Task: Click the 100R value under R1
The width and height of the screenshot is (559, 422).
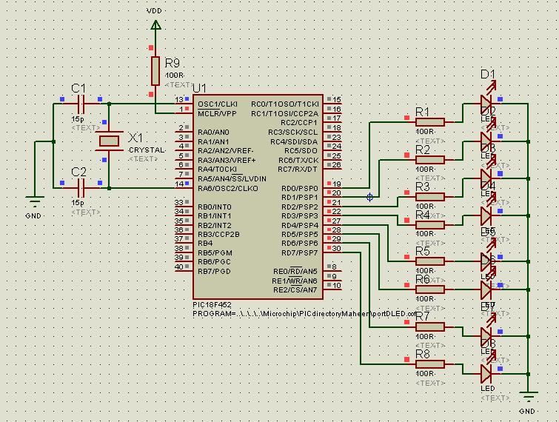Action: point(424,132)
